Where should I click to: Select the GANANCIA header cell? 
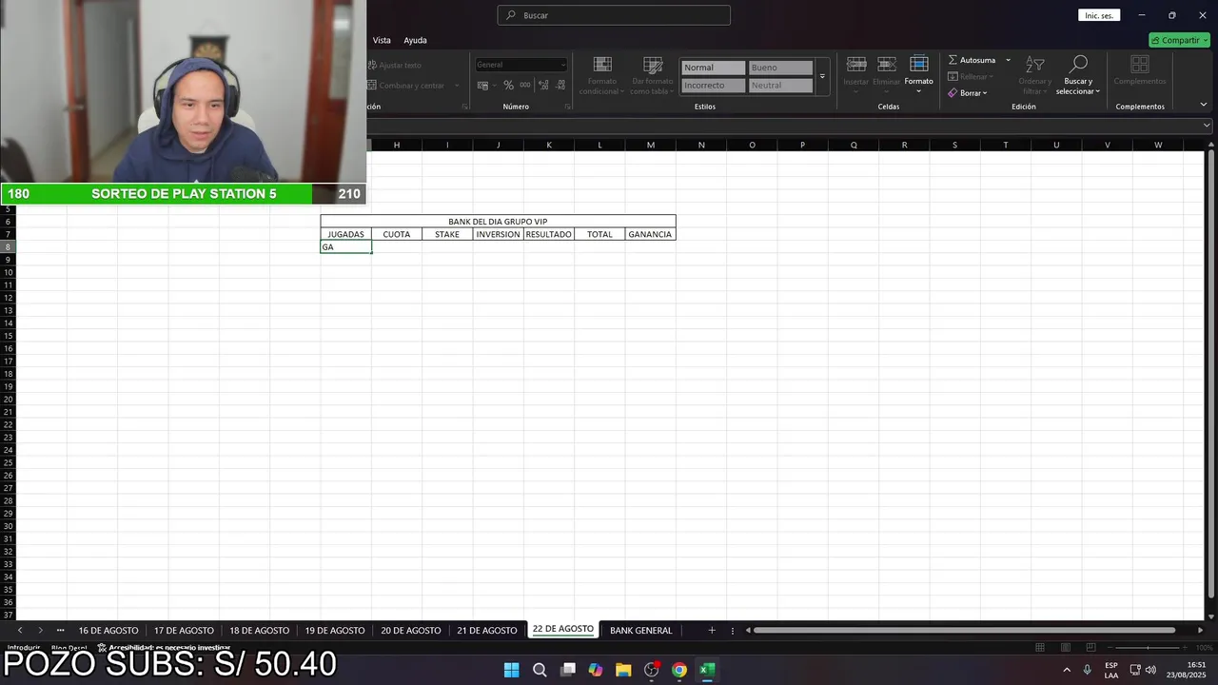(650, 234)
